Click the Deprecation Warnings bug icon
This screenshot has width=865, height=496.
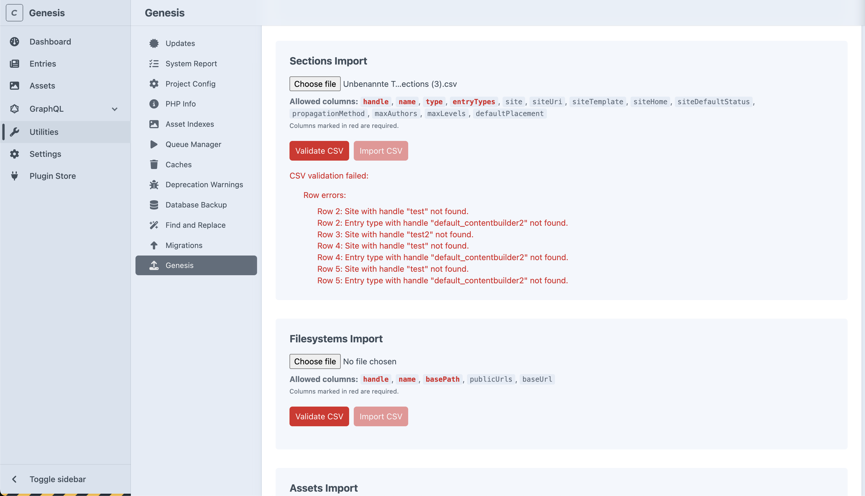pyautogui.click(x=154, y=185)
